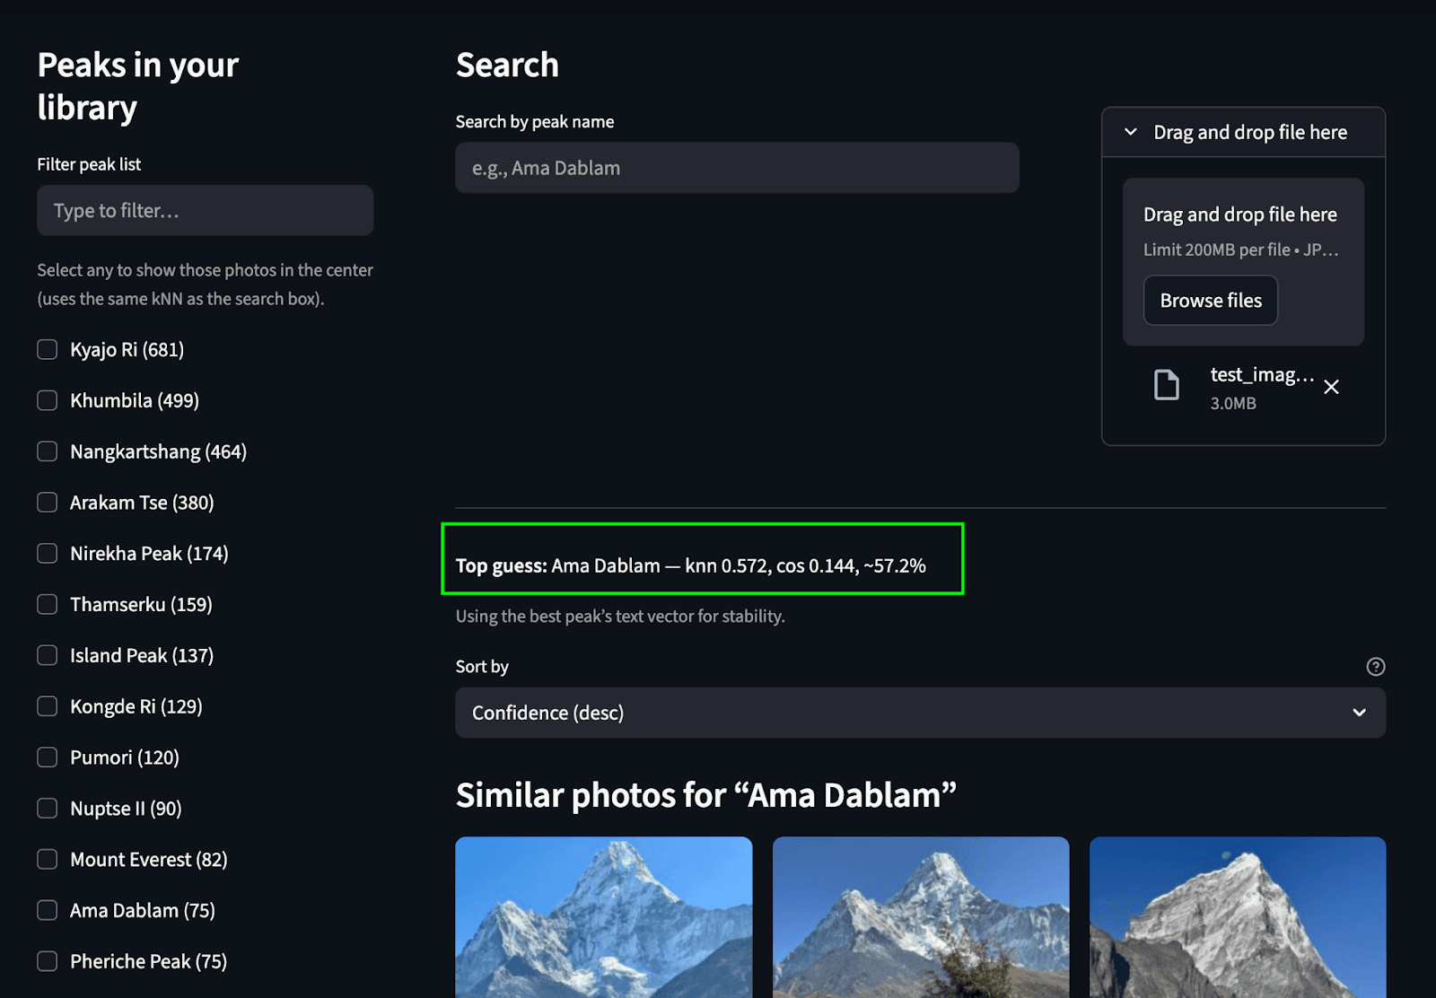Screen dimensions: 1436x998
Task: Check Island Peak in the peak list
Action: pyautogui.click(x=47, y=655)
